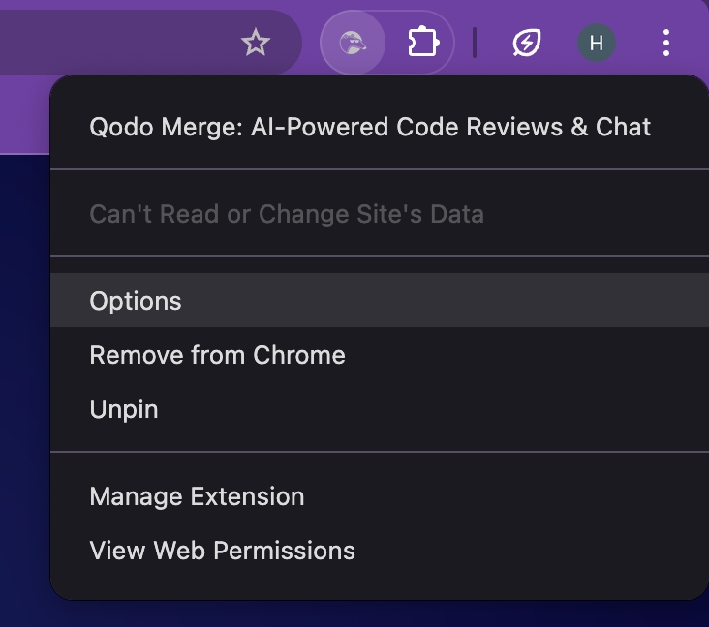Open the Extensions puzzle piece menu
The width and height of the screenshot is (709, 627).
(x=423, y=43)
